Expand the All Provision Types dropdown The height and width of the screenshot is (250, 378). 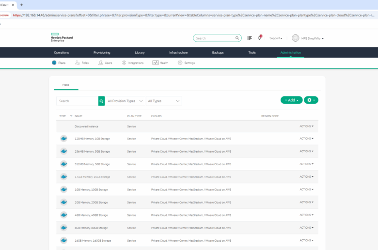click(125, 101)
